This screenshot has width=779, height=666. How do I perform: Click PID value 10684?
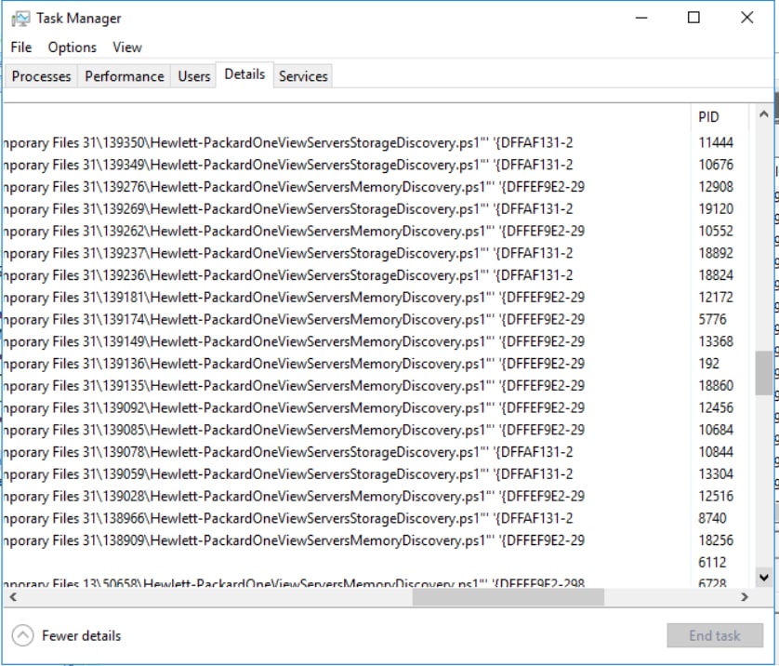tap(716, 430)
